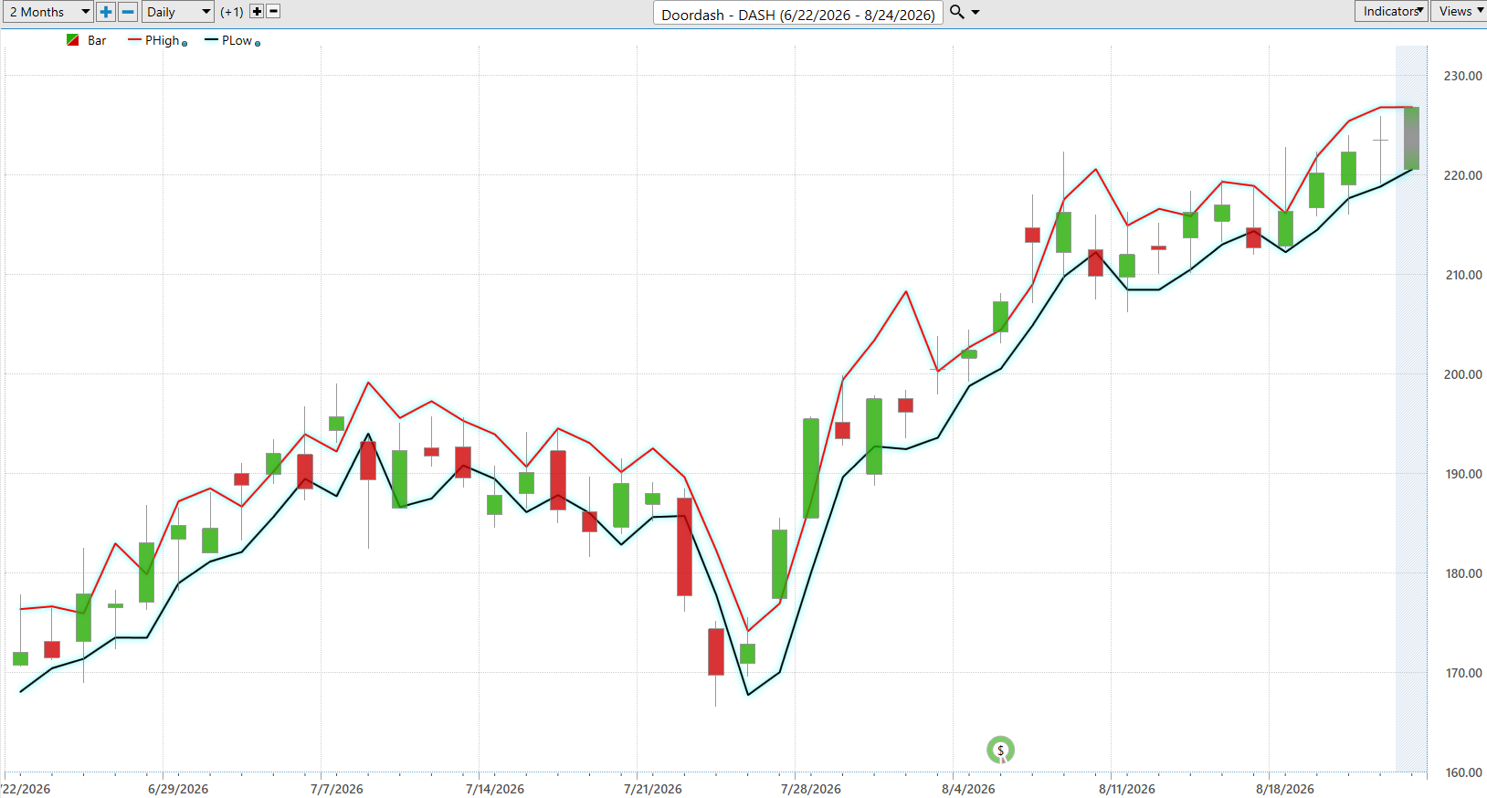Click the Bar legend color icon
The height and width of the screenshot is (798, 1487).
click(73, 40)
